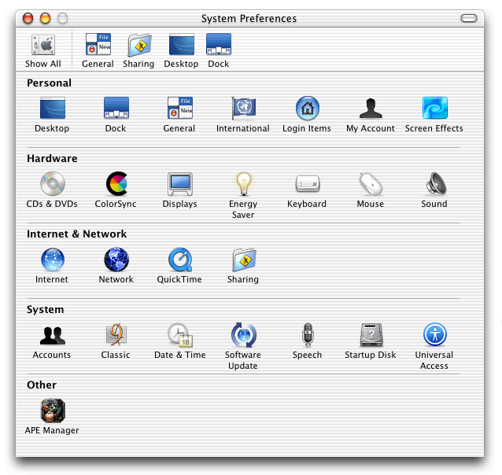Open Login Items preferences
502x475 pixels.
[x=307, y=109]
